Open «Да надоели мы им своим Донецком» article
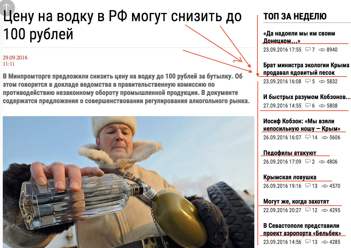Viewport: 351px width, 248px height. point(299,37)
